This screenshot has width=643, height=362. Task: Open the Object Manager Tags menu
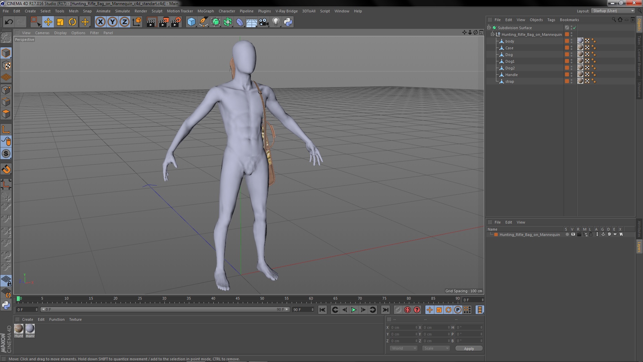pos(551,20)
